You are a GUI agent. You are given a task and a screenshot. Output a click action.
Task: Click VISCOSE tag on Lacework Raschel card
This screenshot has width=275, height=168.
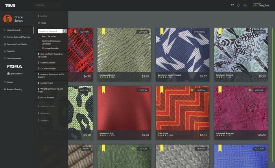[x=259, y=90]
